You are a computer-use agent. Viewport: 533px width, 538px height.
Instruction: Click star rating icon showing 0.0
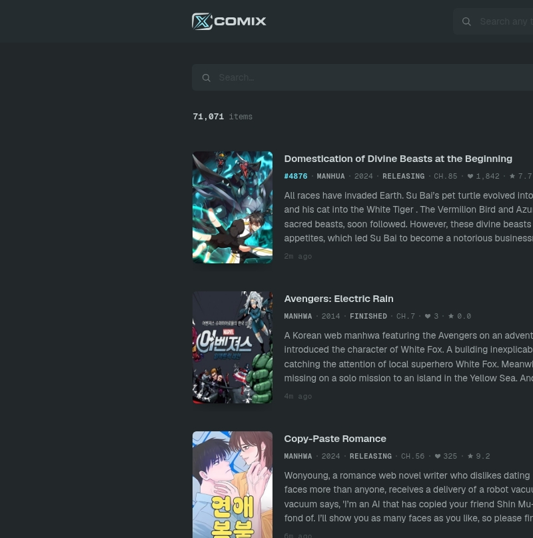451,316
